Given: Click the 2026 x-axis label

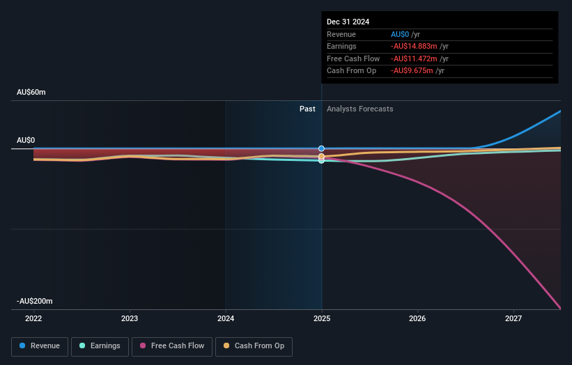Looking at the screenshot, I should pyautogui.click(x=417, y=318).
